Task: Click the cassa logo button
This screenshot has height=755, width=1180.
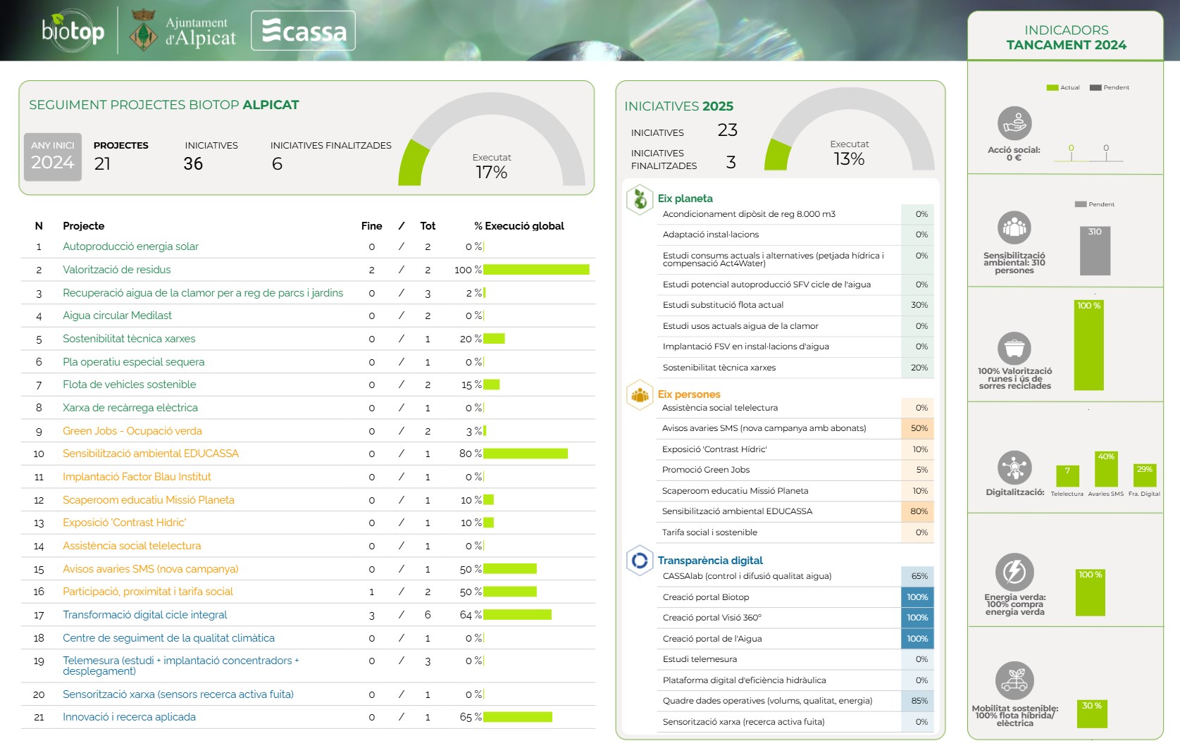Action: click(x=303, y=30)
